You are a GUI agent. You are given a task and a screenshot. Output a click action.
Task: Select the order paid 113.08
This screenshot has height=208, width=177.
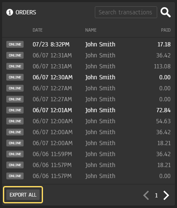click(x=88, y=66)
